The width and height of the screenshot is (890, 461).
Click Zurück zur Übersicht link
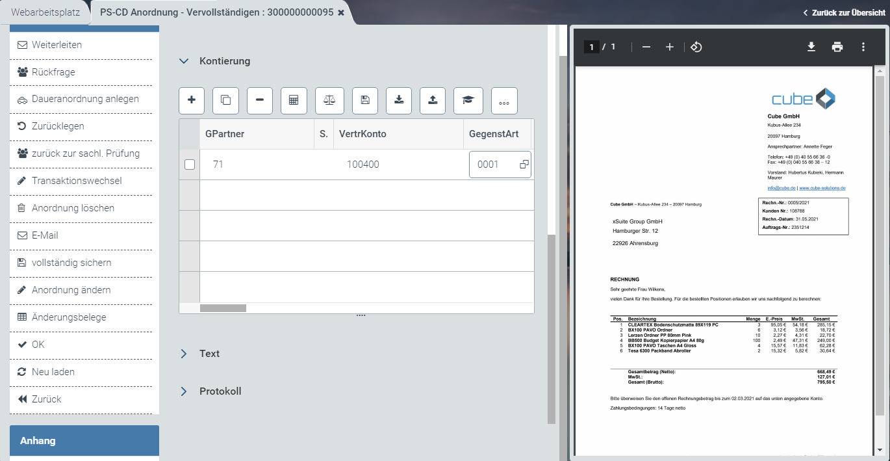844,13
